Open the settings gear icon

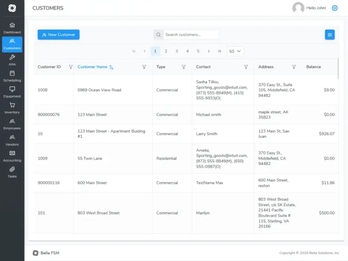335,8
